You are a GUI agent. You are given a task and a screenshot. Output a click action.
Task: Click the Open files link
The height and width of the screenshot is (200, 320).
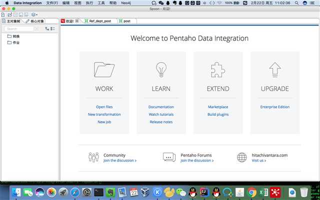point(104,107)
